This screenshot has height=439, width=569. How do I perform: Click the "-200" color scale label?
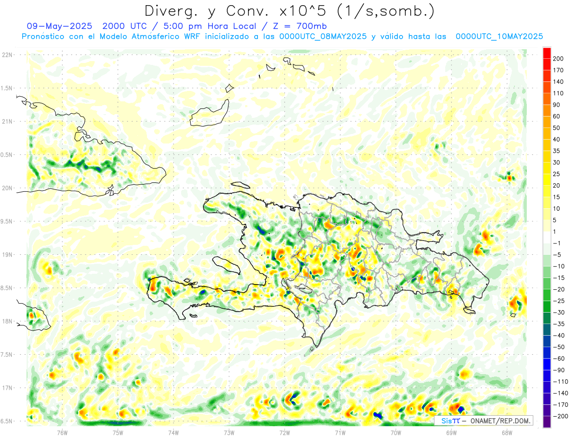pos(560,416)
